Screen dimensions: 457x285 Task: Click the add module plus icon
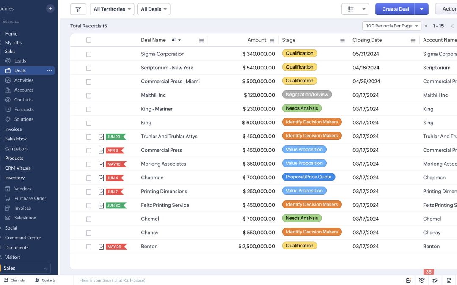tap(50, 8)
